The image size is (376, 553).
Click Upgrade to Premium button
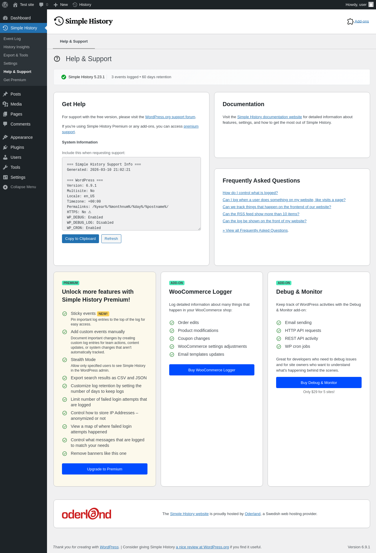pos(105,469)
